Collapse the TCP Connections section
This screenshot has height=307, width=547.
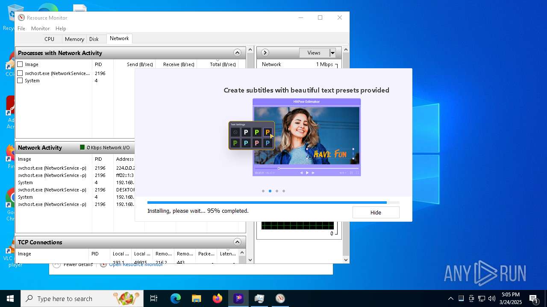(237, 242)
